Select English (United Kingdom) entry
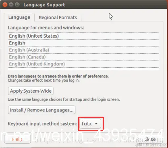Image resolution: width=168 pixels, height=148 pixels. 84,64
